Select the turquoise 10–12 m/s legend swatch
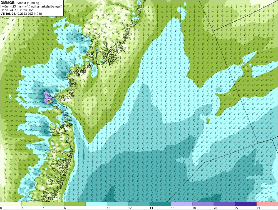The image size is (278, 210). click(x=118, y=204)
